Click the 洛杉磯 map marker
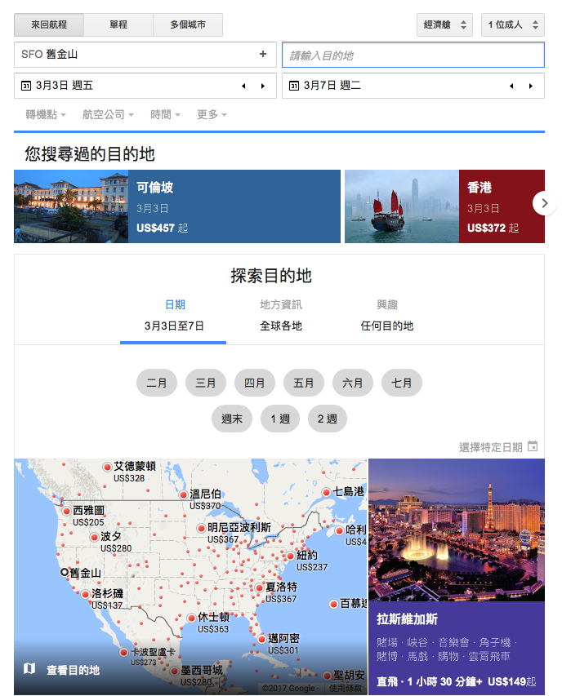Screen dimensions: 562x696 (x=85, y=594)
